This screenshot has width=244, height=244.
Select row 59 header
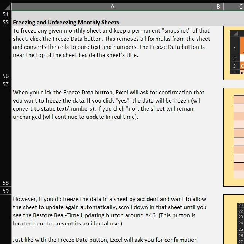point(6,191)
